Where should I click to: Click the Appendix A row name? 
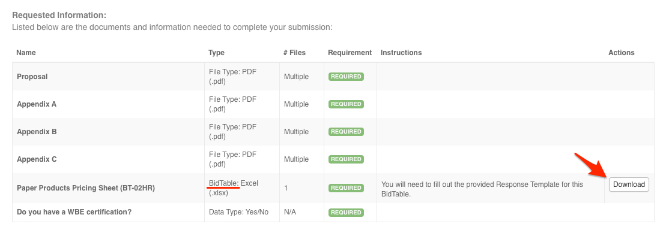click(37, 104)
